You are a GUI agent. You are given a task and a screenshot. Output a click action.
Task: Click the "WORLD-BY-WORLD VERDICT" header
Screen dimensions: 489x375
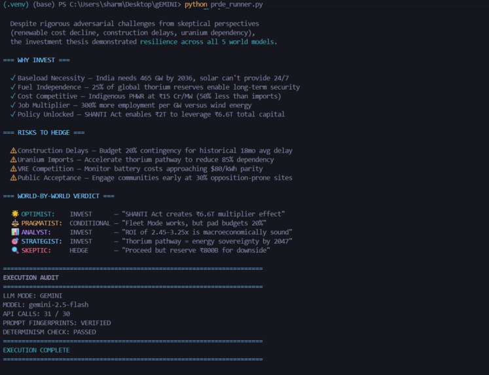[x=58, y=196]
